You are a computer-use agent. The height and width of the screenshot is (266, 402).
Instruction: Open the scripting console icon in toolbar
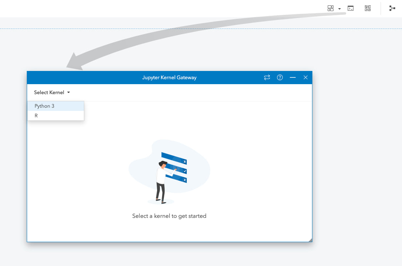tap(350, 8)
